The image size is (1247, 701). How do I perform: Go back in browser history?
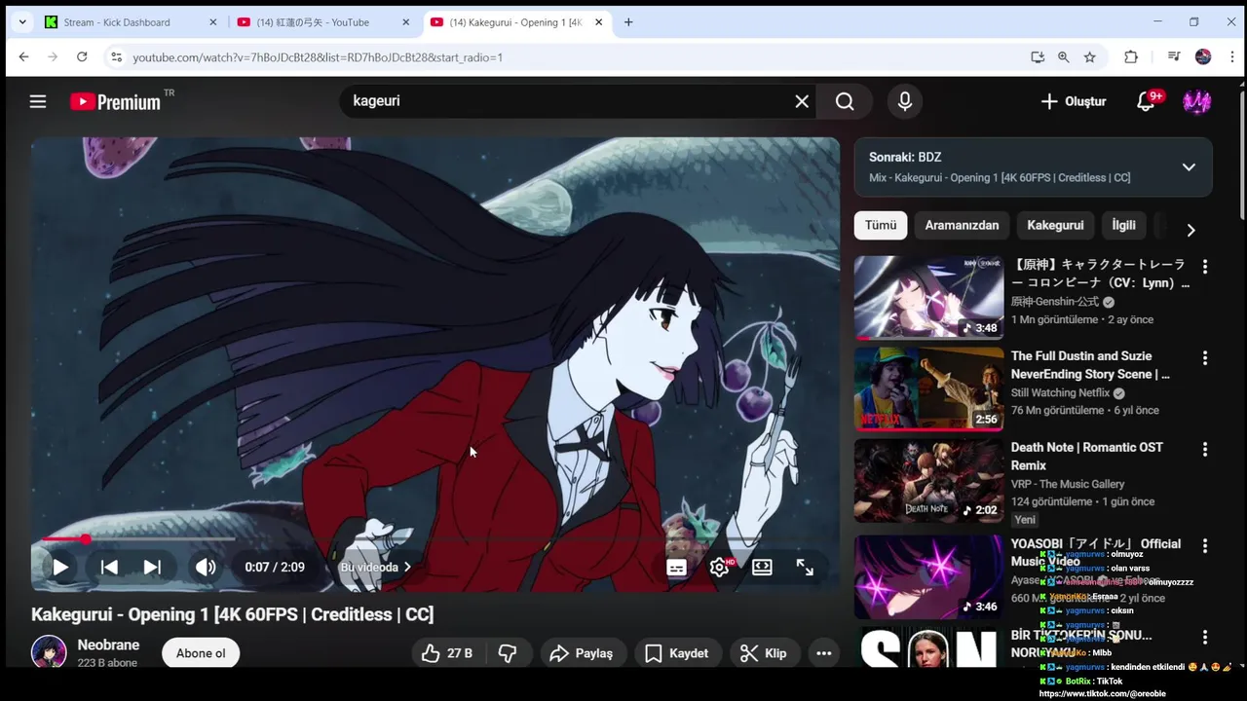pyautogui.click(x=23, y=57)
